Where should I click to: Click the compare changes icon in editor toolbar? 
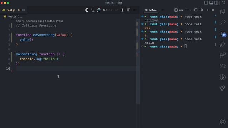93,10
